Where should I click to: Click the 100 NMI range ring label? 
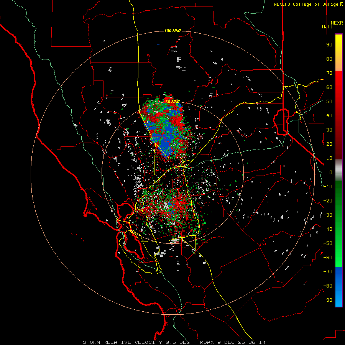[x=172, y=31]
